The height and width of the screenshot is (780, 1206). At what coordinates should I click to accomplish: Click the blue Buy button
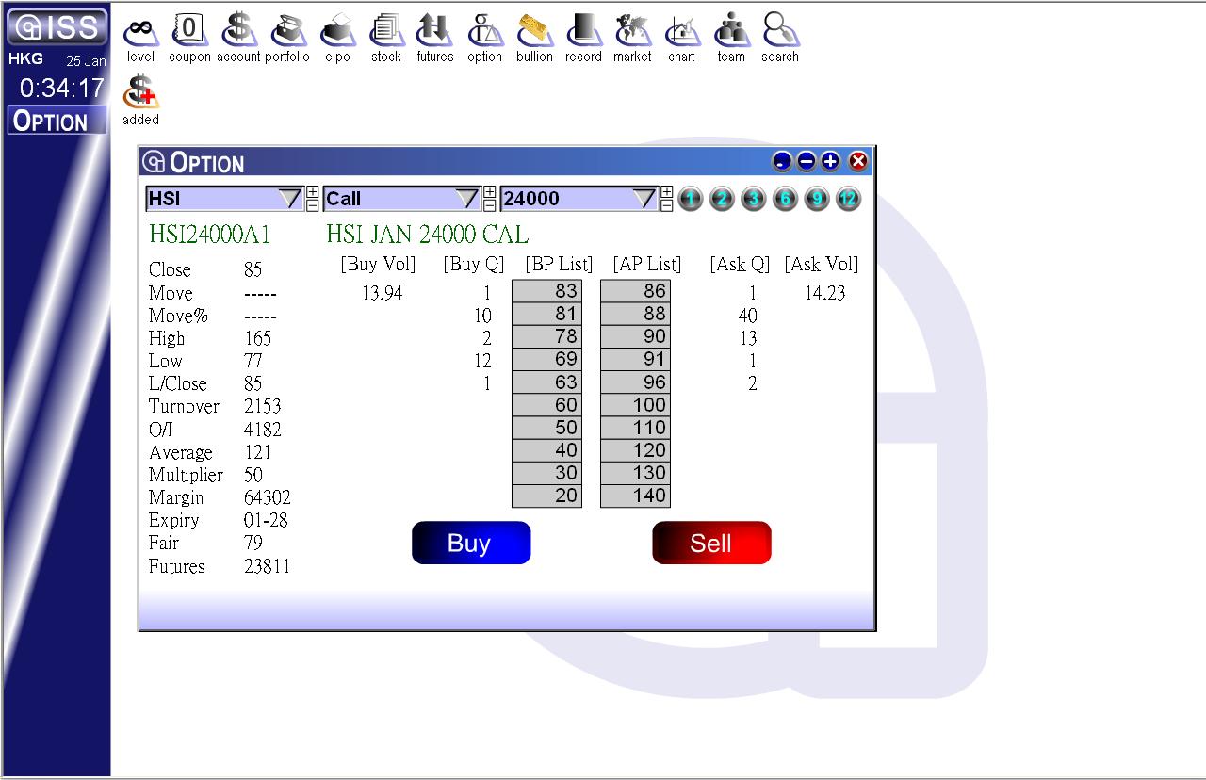coord(471,544)
